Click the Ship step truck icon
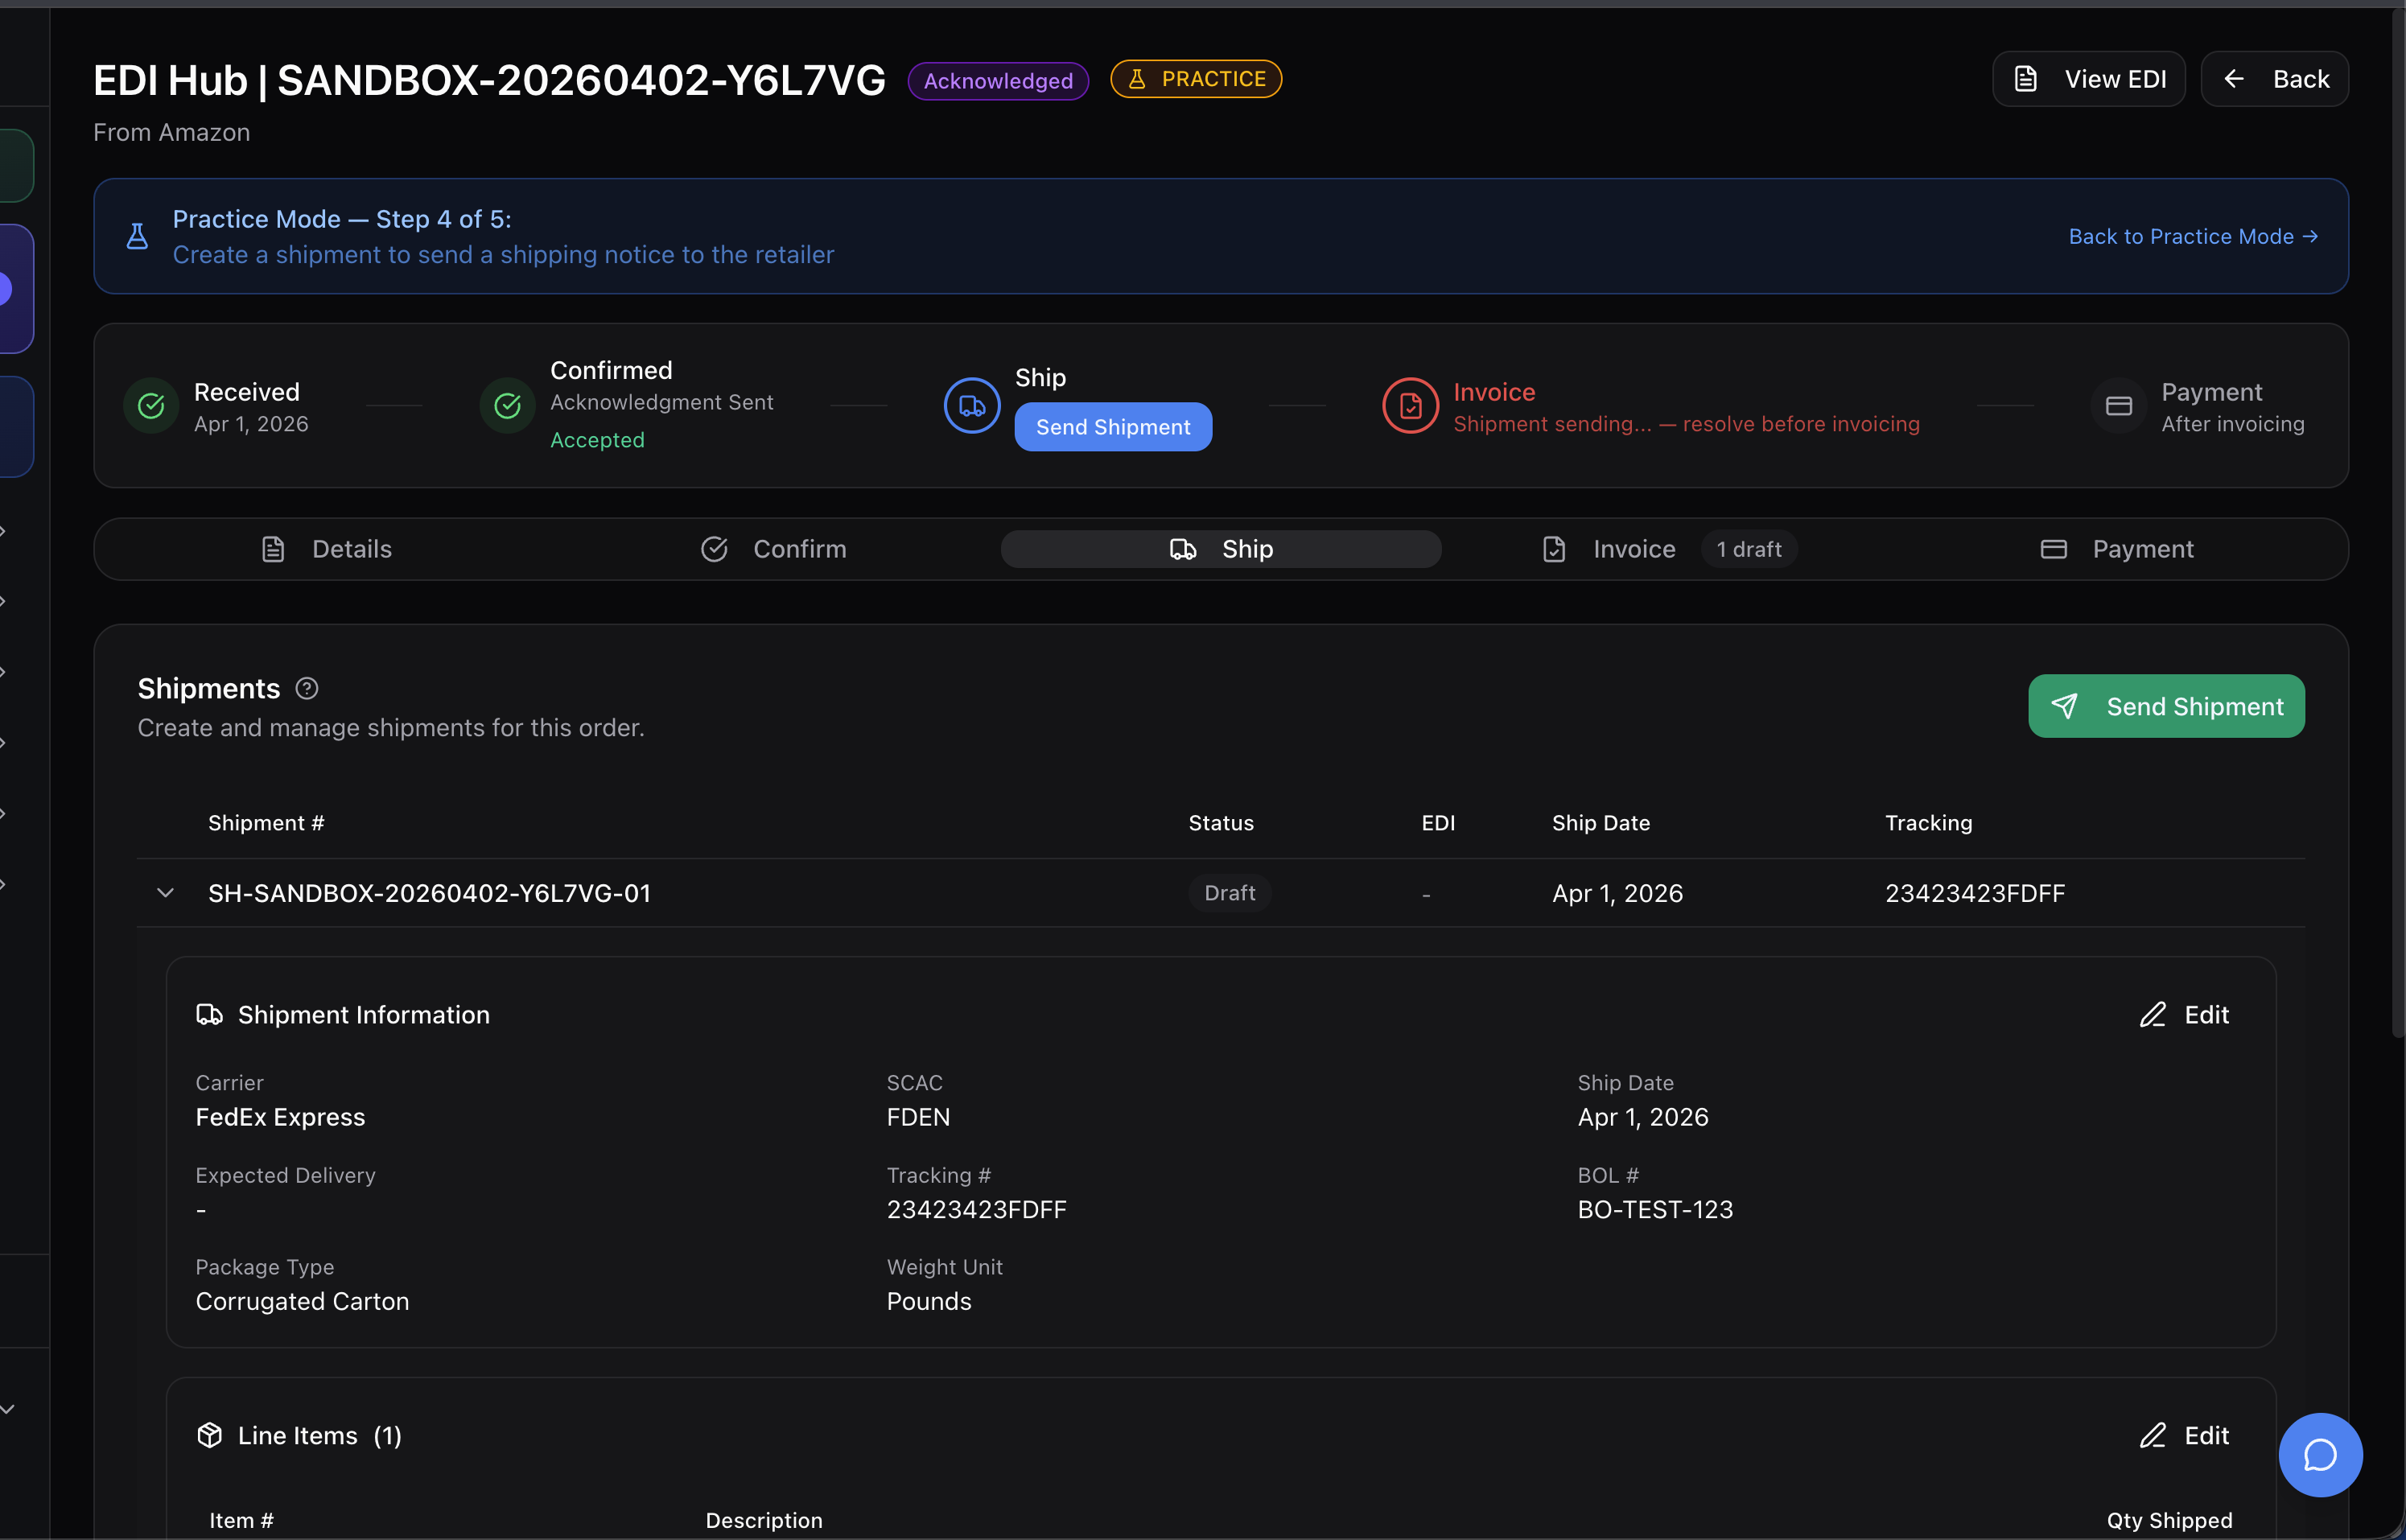The image size is (2406, 1540). (972, 406)
